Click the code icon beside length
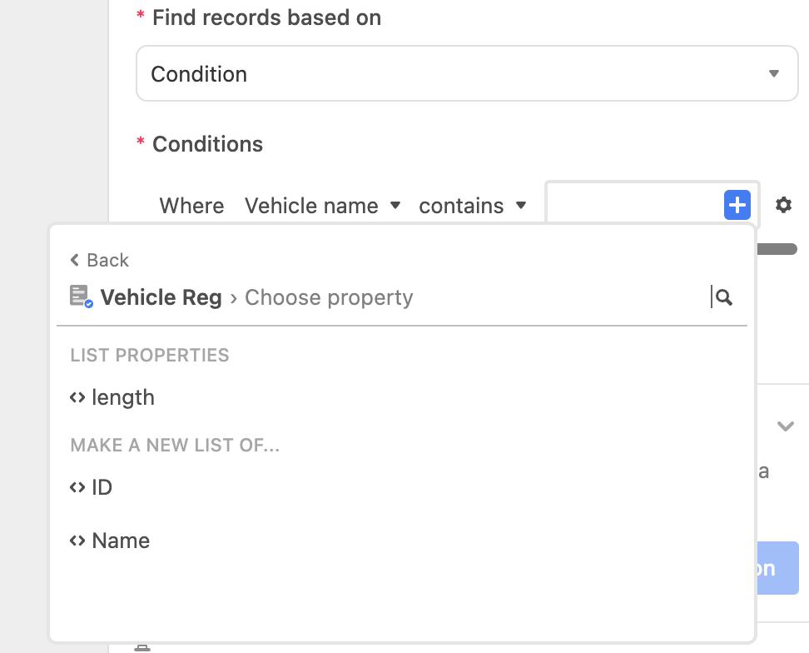Screen dimensions: 809x653 pyautogui.click(x=77, y=397)
